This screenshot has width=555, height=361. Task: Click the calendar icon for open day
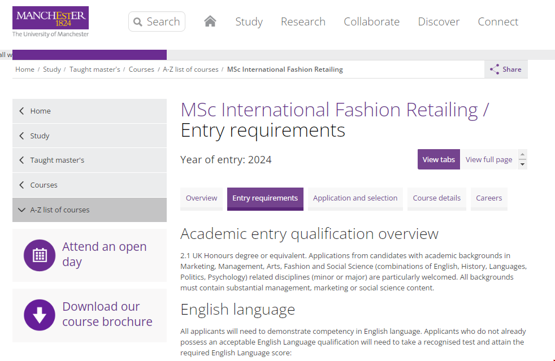pyautogui.click(x=40, y=255)
